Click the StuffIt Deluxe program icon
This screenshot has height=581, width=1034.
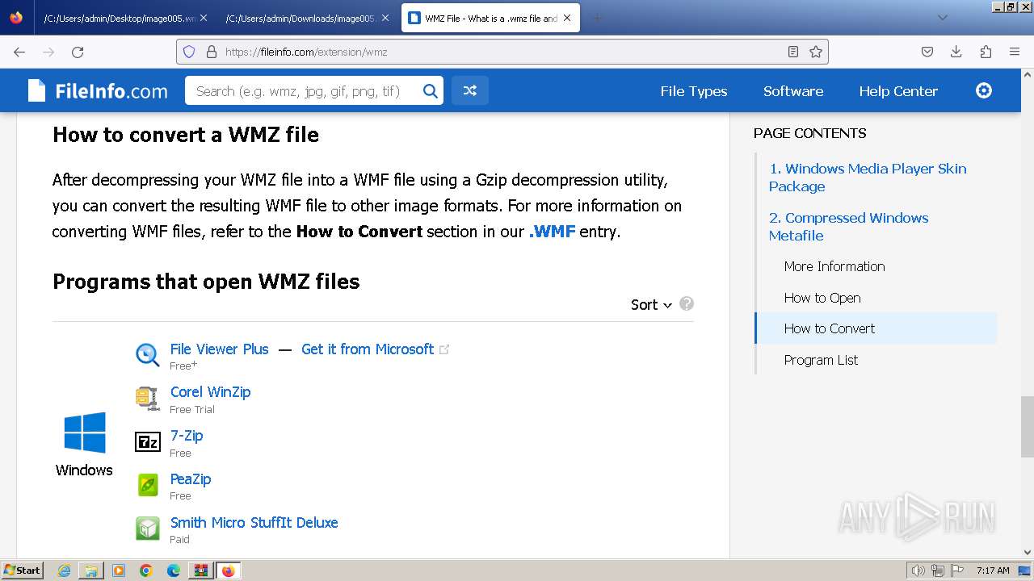tap(147, 529)
